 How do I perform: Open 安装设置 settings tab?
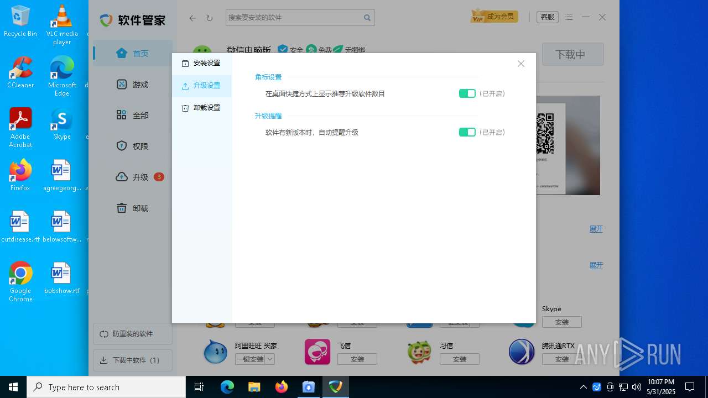[201, 64]
